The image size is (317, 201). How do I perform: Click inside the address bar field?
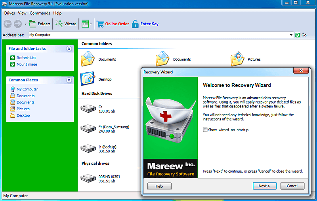158,35
